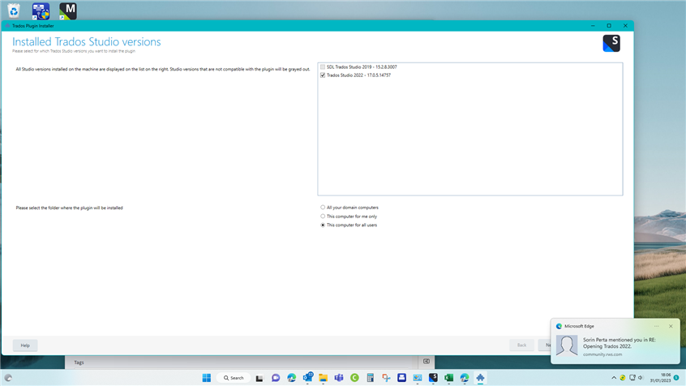Open the Windows Start menu
Viewport: 686px width, 386px height.
tap(207, 378)
